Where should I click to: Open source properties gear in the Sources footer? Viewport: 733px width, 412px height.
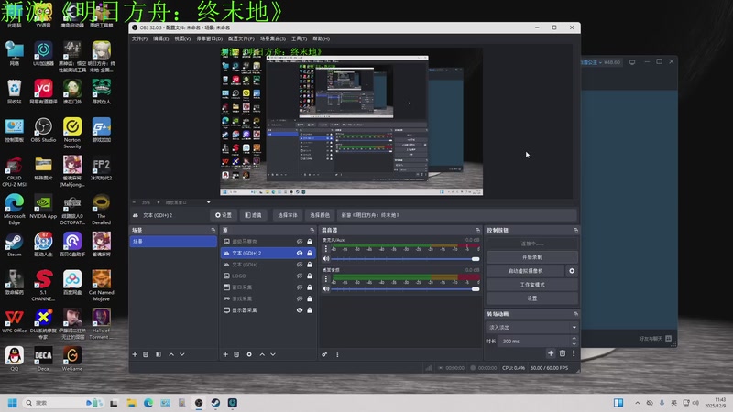[249, 354]
